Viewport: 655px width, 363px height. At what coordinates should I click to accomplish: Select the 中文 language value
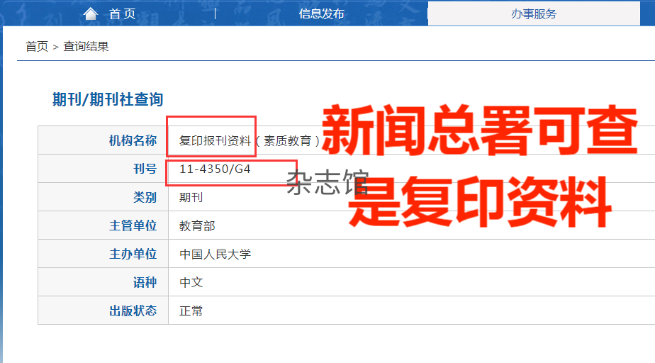tap(191, 282)
